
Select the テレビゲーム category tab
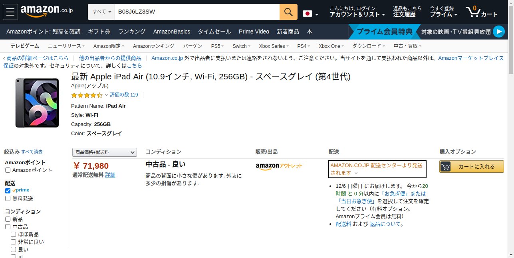pos(25,46)
